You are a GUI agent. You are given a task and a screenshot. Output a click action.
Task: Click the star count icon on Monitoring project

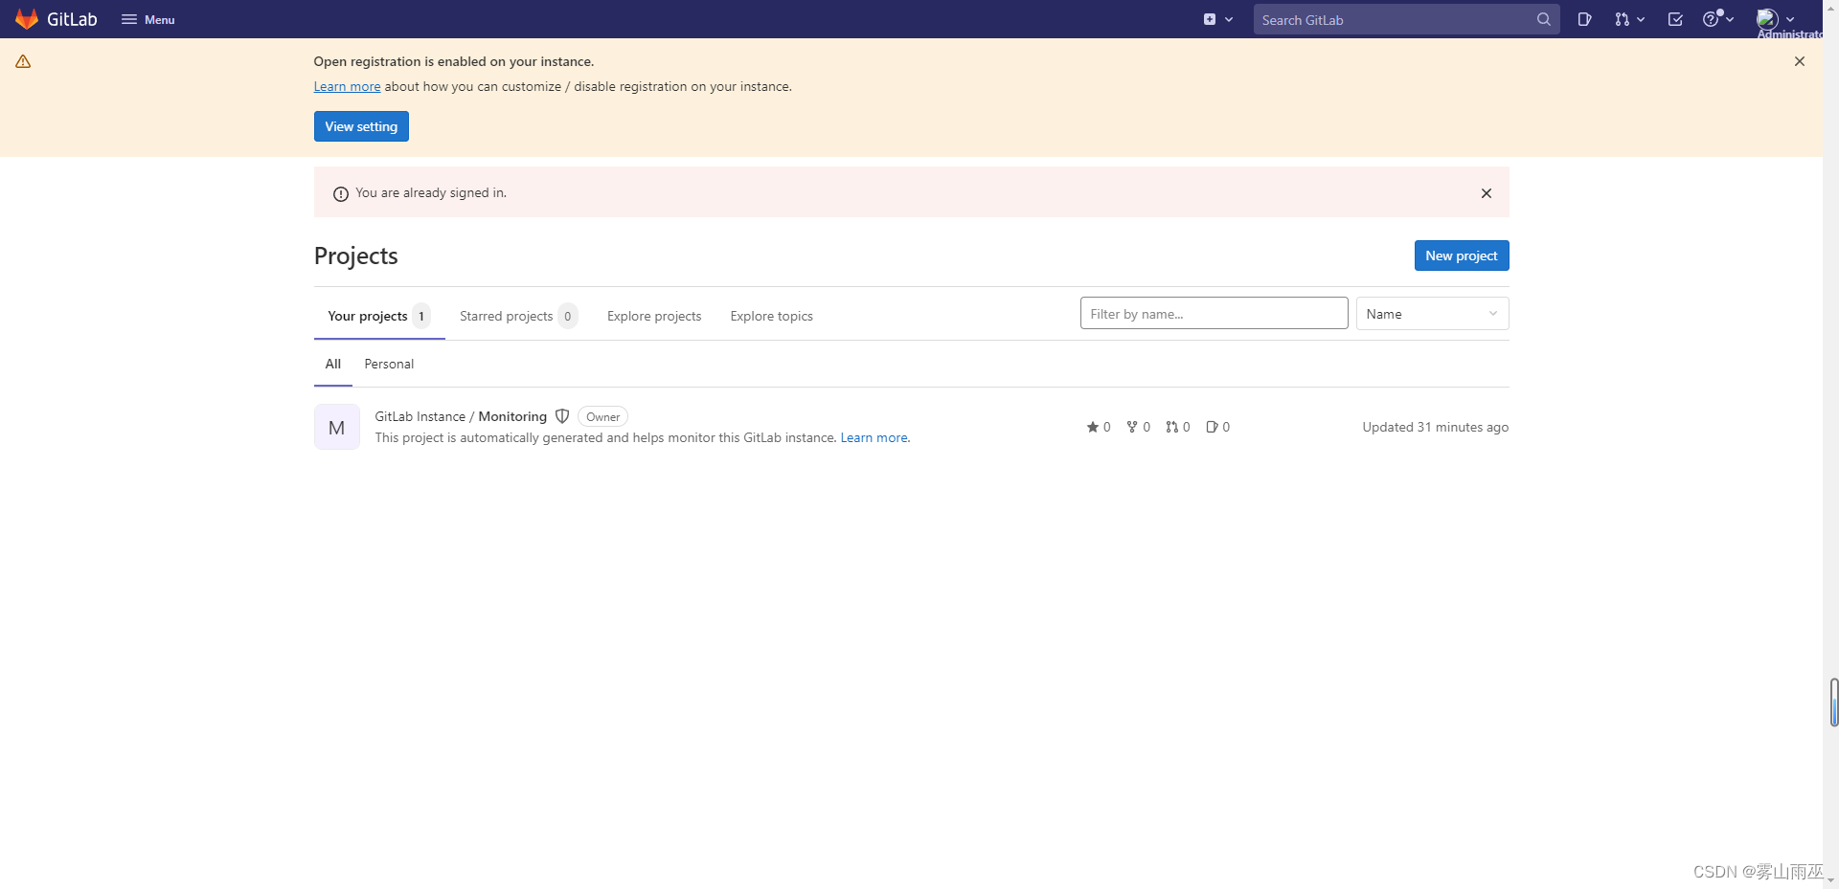[x=1093, y=427]
